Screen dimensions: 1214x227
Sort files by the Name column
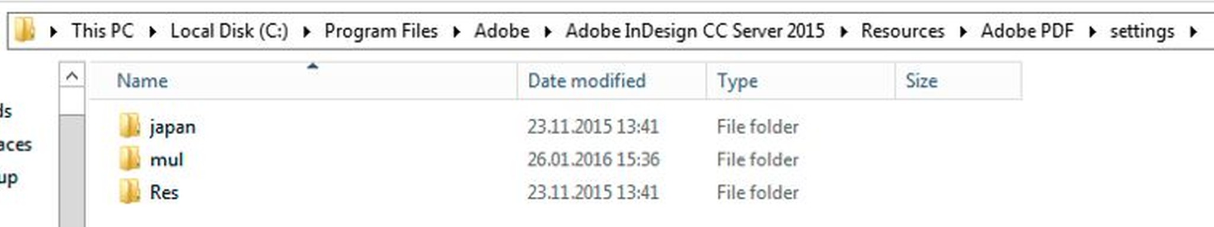pos(303,80)
